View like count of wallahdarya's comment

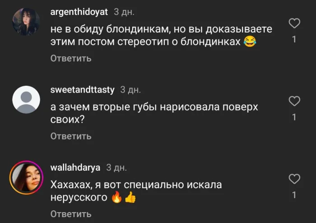pos(294,195)
